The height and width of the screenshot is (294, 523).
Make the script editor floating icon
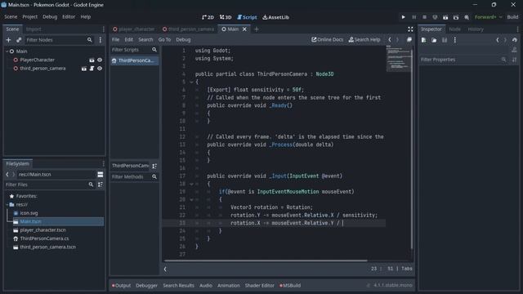pos(409,40)
